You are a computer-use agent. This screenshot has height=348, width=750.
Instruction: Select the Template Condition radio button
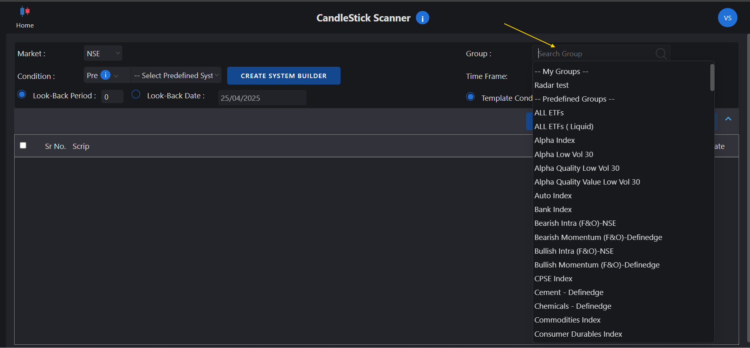click(x=470, y=97)
